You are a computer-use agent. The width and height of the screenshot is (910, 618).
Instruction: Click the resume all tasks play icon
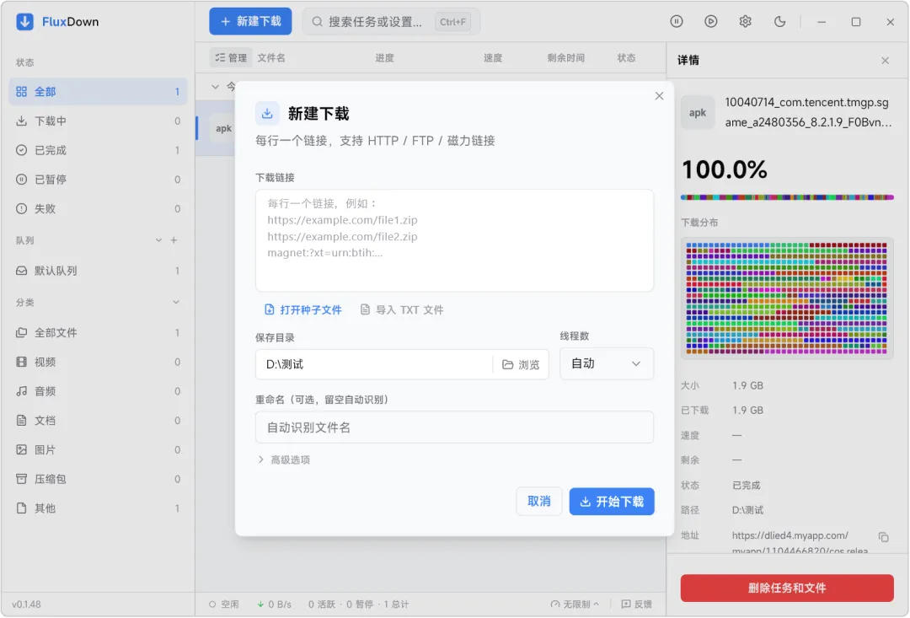point(711,21)
